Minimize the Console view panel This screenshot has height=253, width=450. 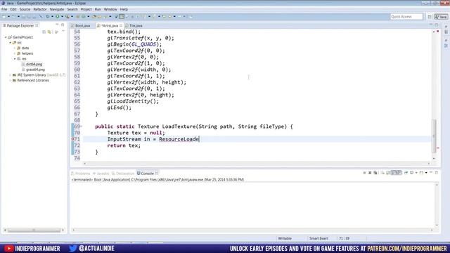click(431, 173)
